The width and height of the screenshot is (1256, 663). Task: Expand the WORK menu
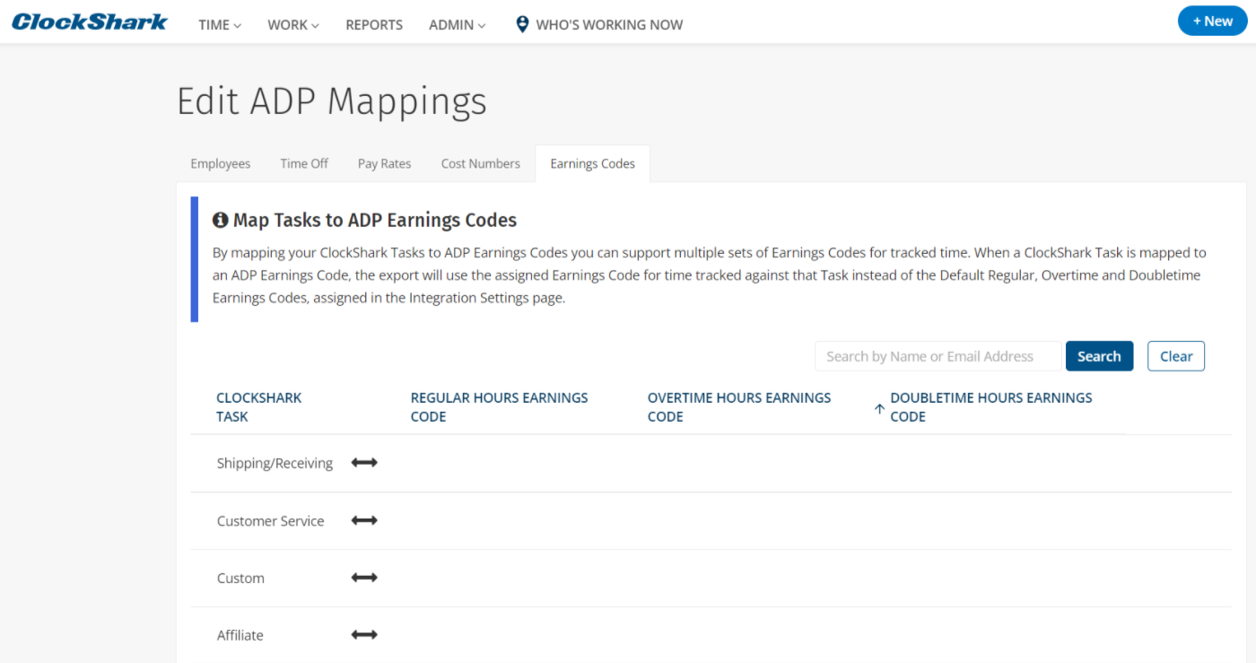[x=293, y=25]
